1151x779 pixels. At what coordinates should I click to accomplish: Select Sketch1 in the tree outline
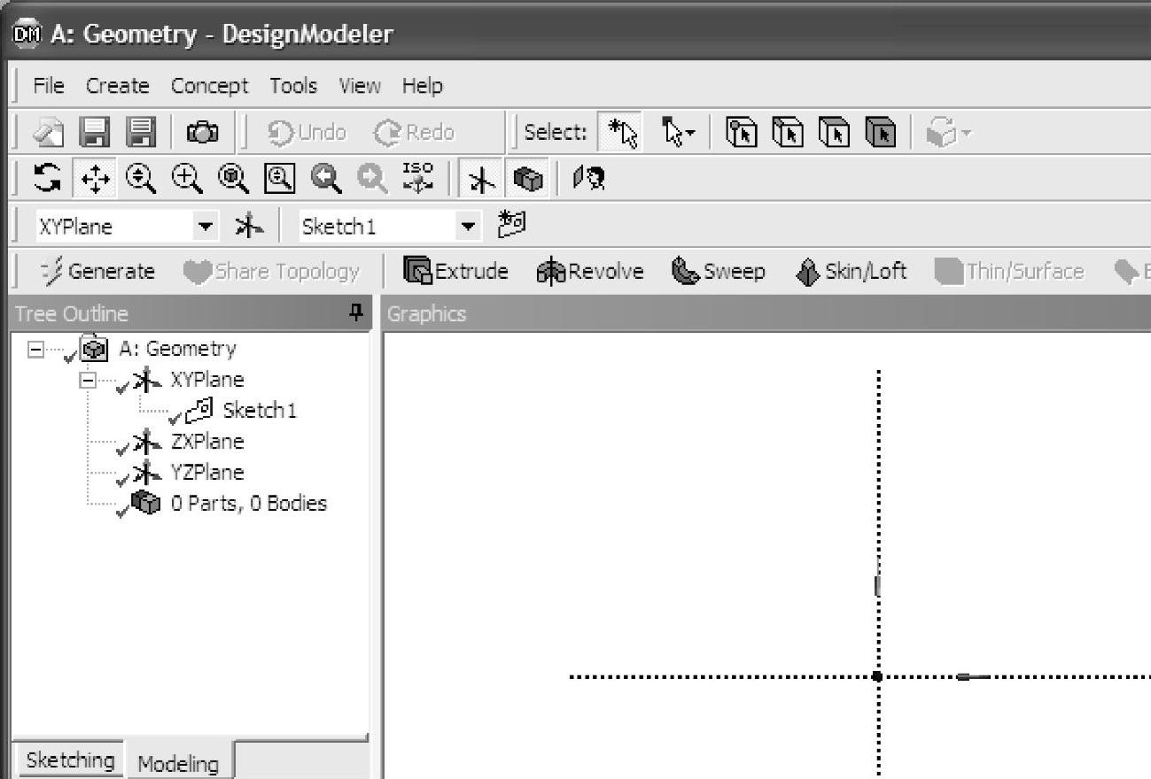[259, 410]
